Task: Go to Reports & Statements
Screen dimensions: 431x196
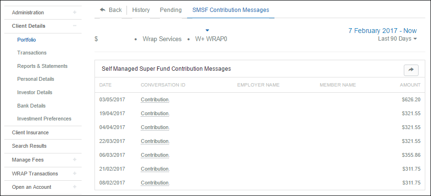Action: pos(42,66)
